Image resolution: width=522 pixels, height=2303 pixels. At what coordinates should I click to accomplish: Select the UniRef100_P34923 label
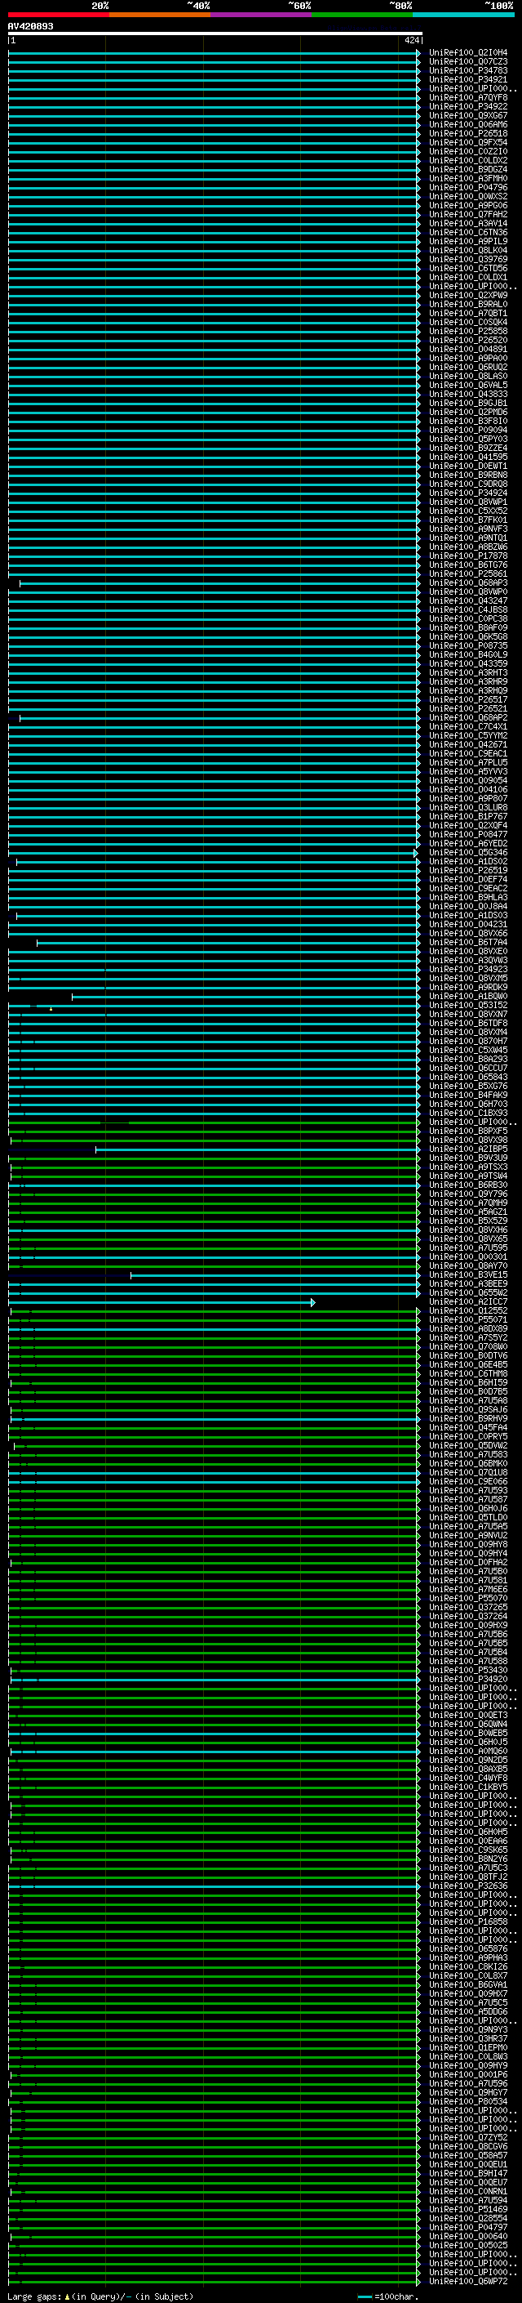coord(468,969)
